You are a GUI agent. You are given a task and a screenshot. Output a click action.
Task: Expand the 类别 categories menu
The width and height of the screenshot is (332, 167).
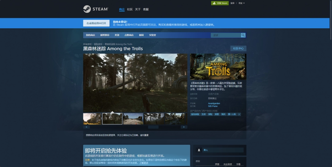click(117, 35)
